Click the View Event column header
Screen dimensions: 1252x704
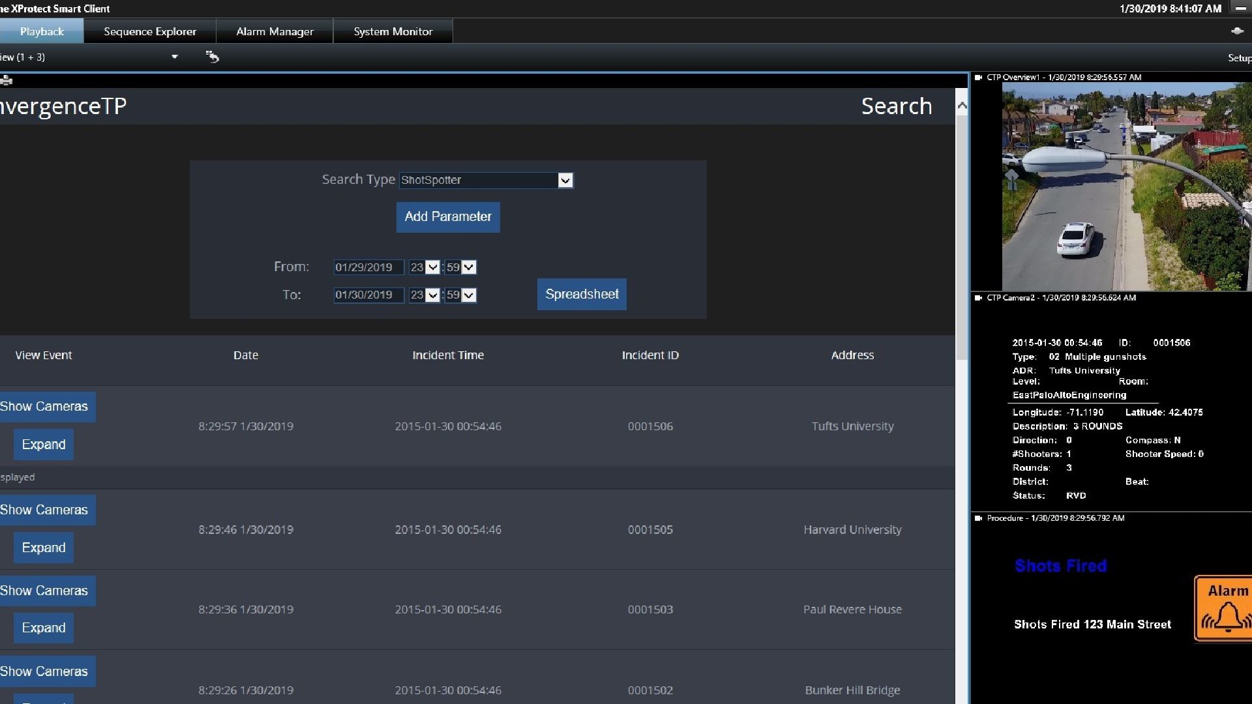[x=44, y=355]
